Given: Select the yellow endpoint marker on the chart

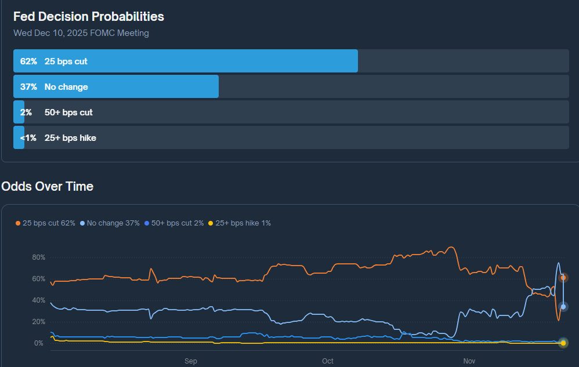Looking at the screenshot, I should click(562, 343).
